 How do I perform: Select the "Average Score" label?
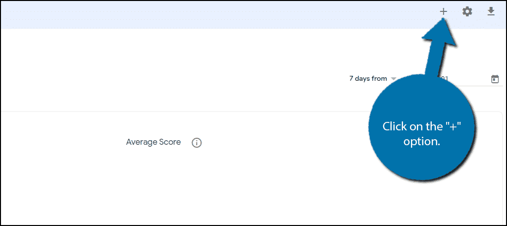tap(153, 142)
